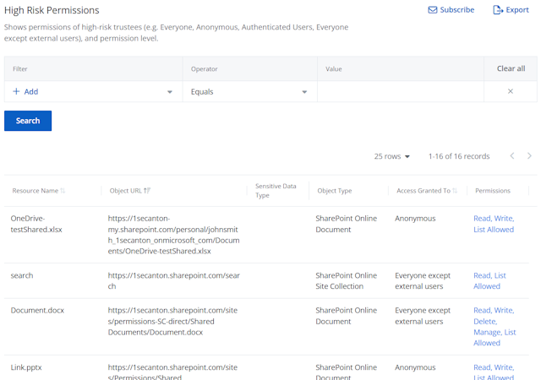Go to previous page of records
The image size is (541, 380).
(x=512, y=156)
